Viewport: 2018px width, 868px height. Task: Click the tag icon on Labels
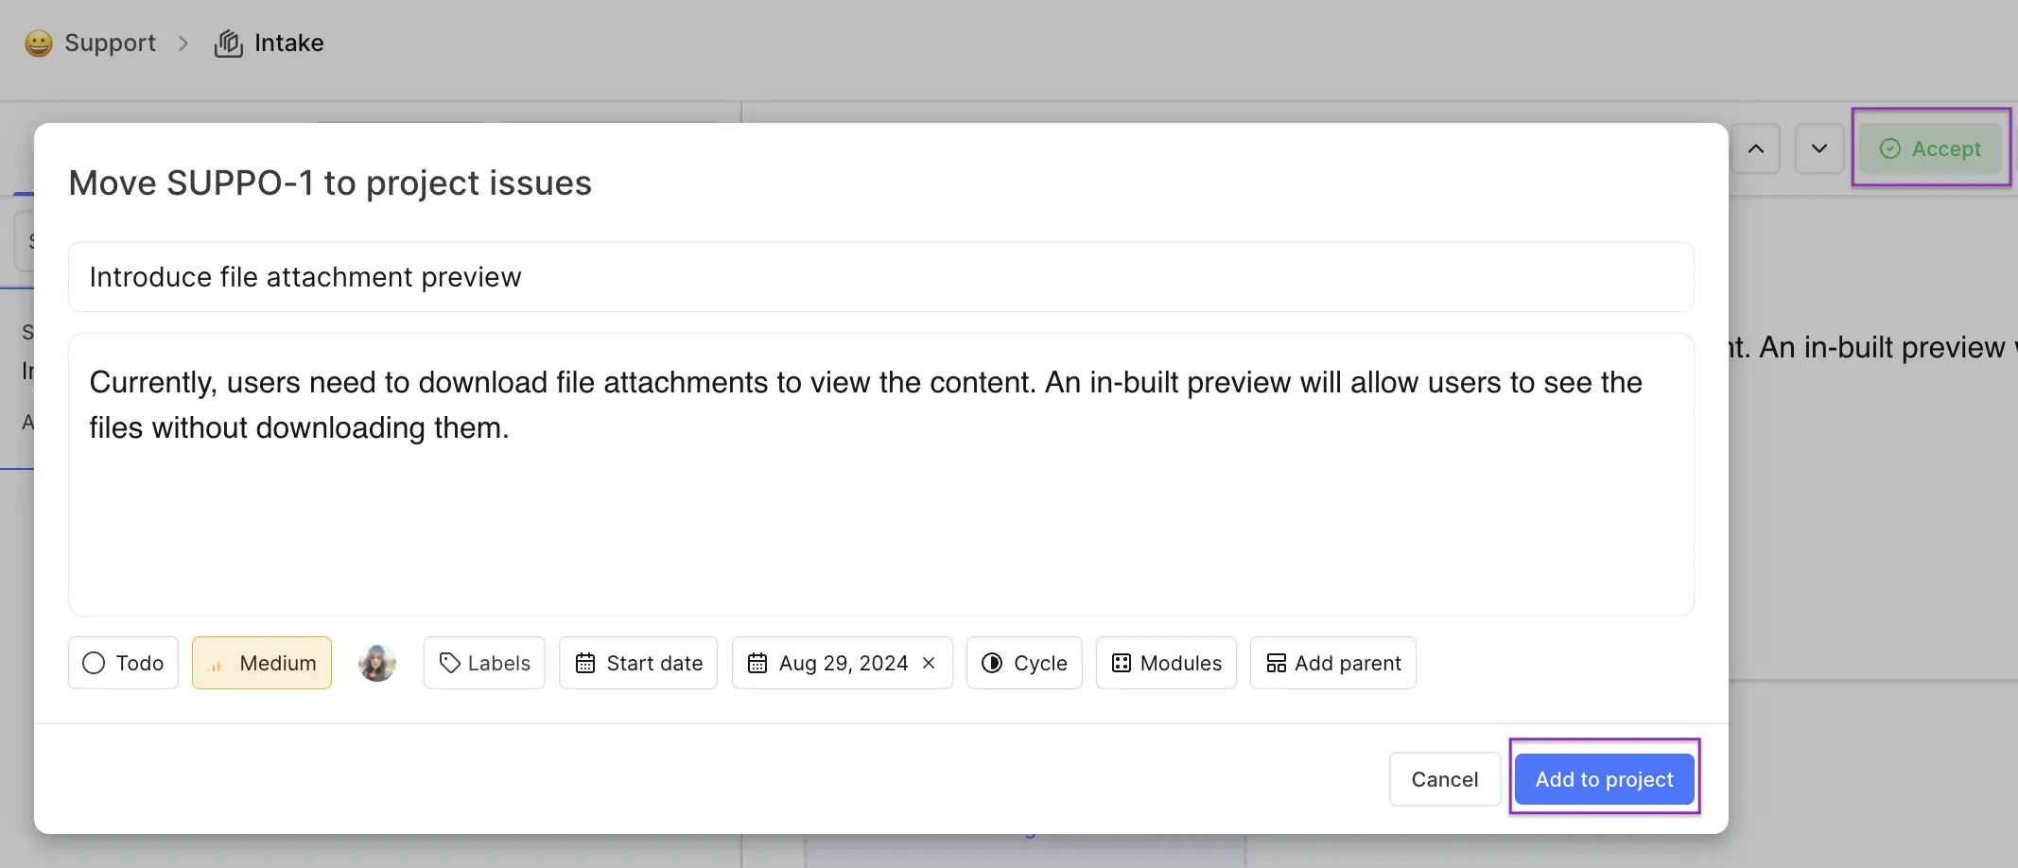(x=450, y=663)
